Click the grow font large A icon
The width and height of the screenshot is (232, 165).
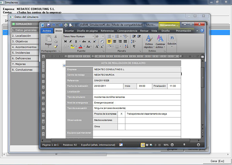pyautogui.click(x=97, y=47)
